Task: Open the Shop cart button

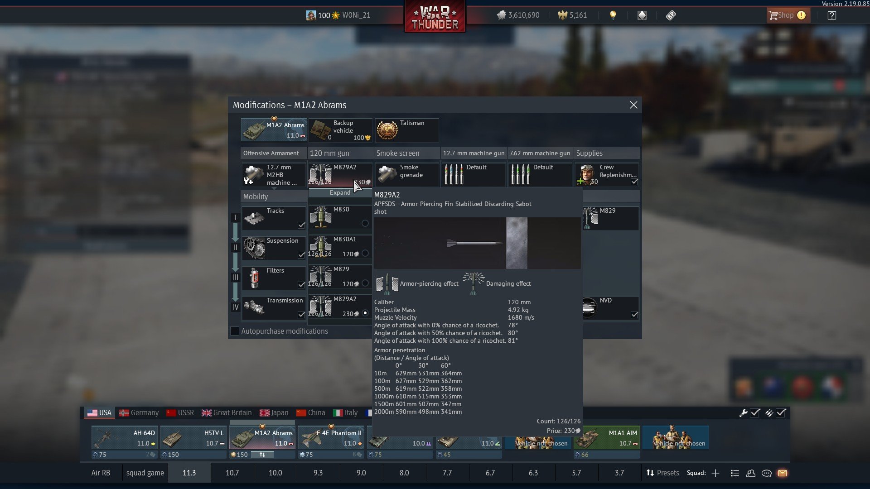Action: [788, 15]
